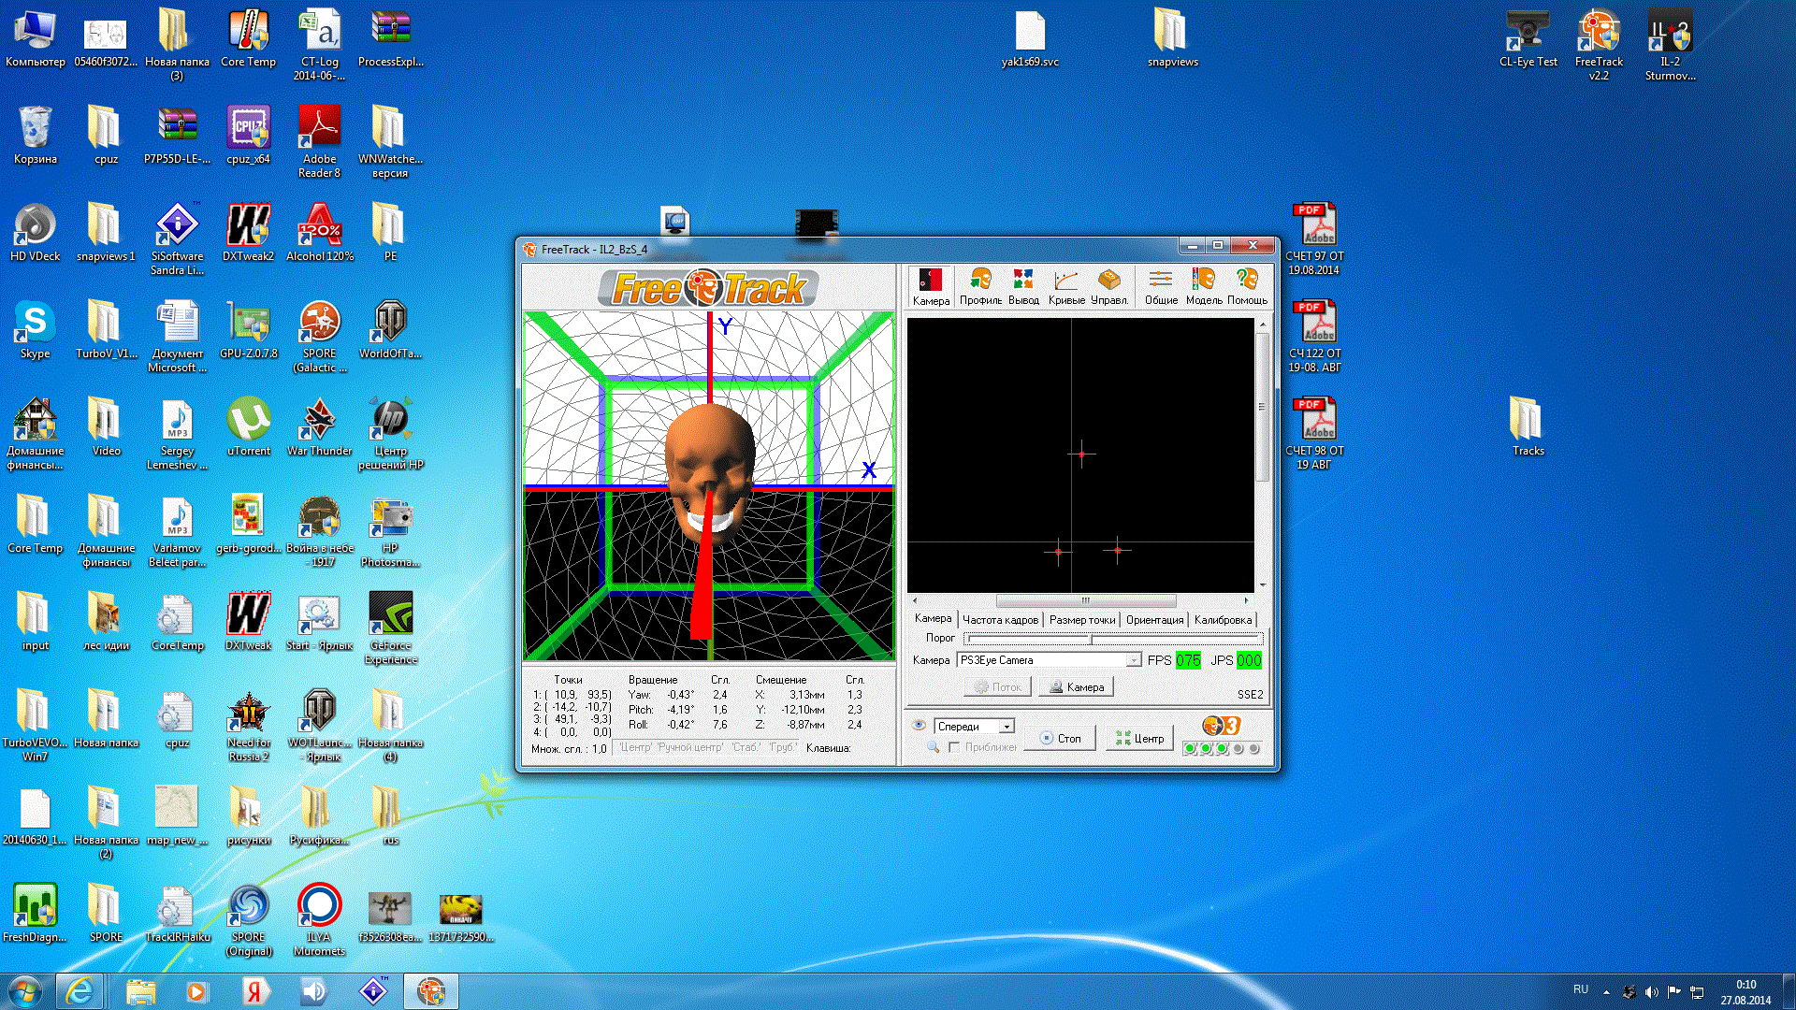This screenshot has width=1796, height=1010.
Task: Open the TrackIRHaiku desktop icon
Action: click(177, 913)
